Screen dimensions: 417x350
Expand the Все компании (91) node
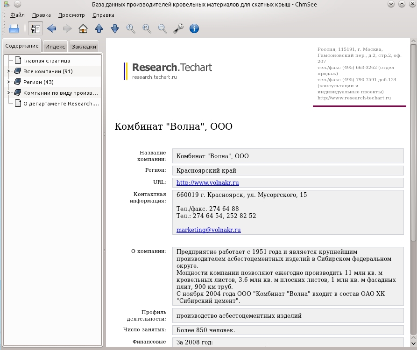pyautogui.click(x=8, y=71)
